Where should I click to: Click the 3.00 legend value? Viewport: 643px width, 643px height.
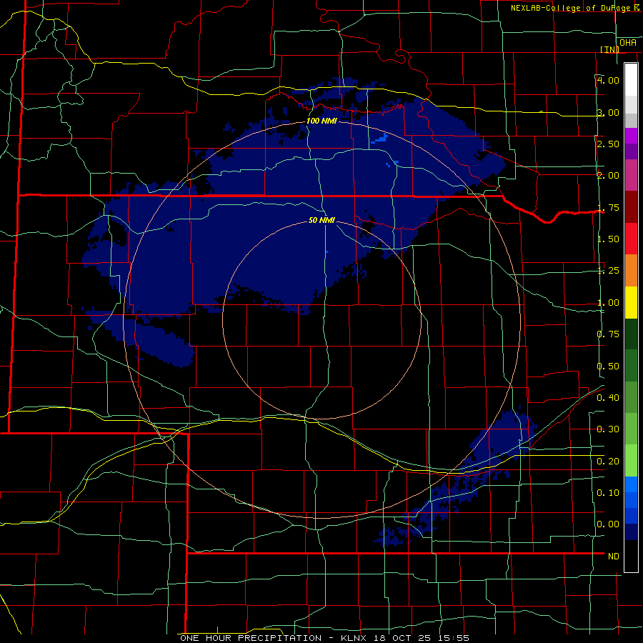[608, 112]
